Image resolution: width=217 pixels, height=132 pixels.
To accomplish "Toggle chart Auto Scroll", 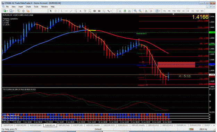I will point(146,11).
